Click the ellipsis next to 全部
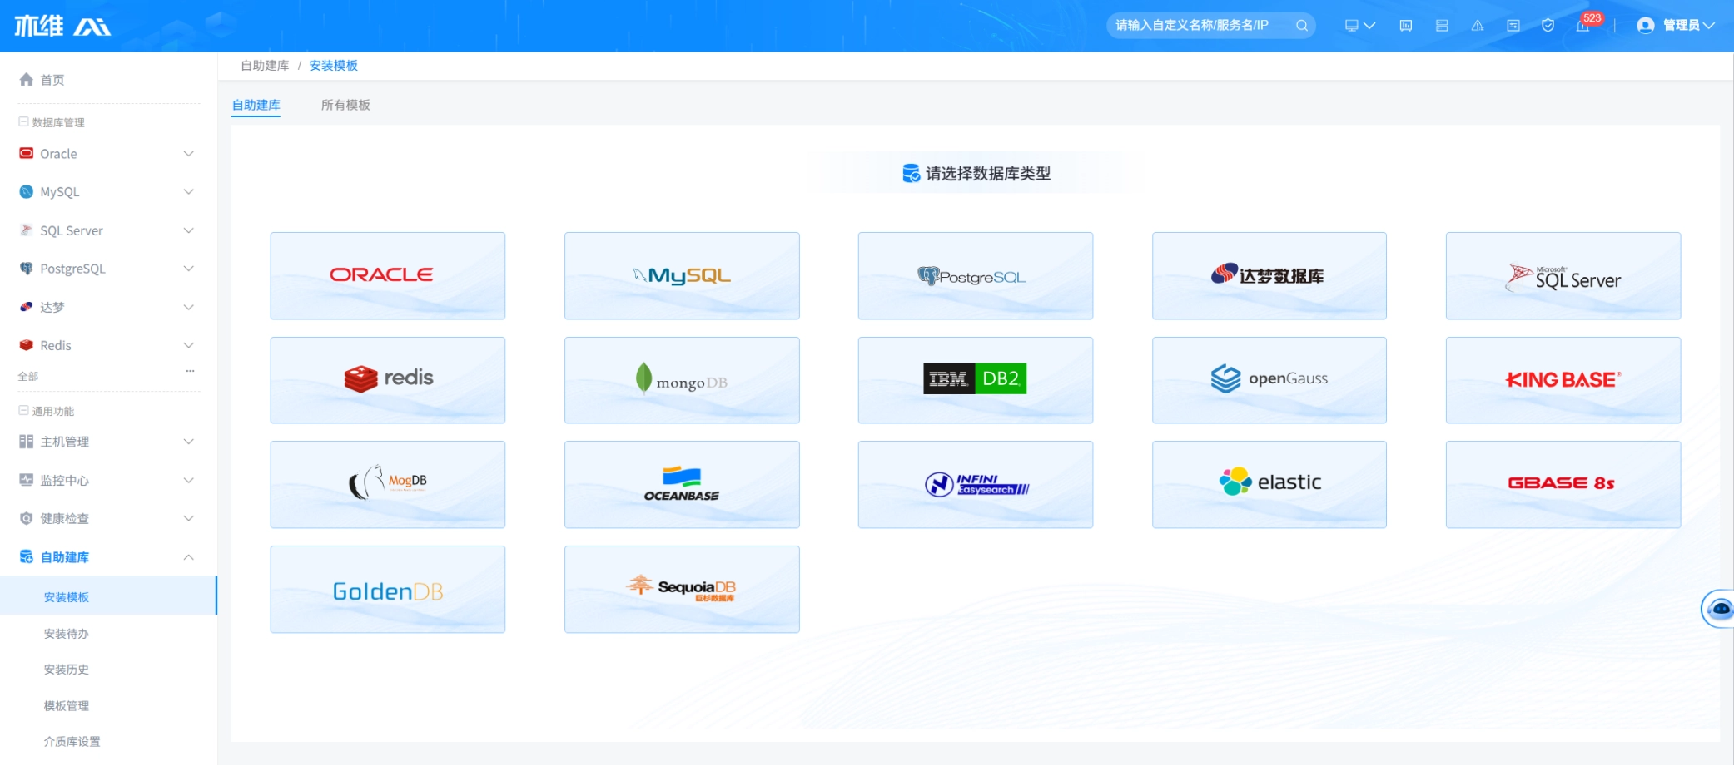The height and width of the screenshot is (766, 1734). pyautogui.click(x=190, y=371)
